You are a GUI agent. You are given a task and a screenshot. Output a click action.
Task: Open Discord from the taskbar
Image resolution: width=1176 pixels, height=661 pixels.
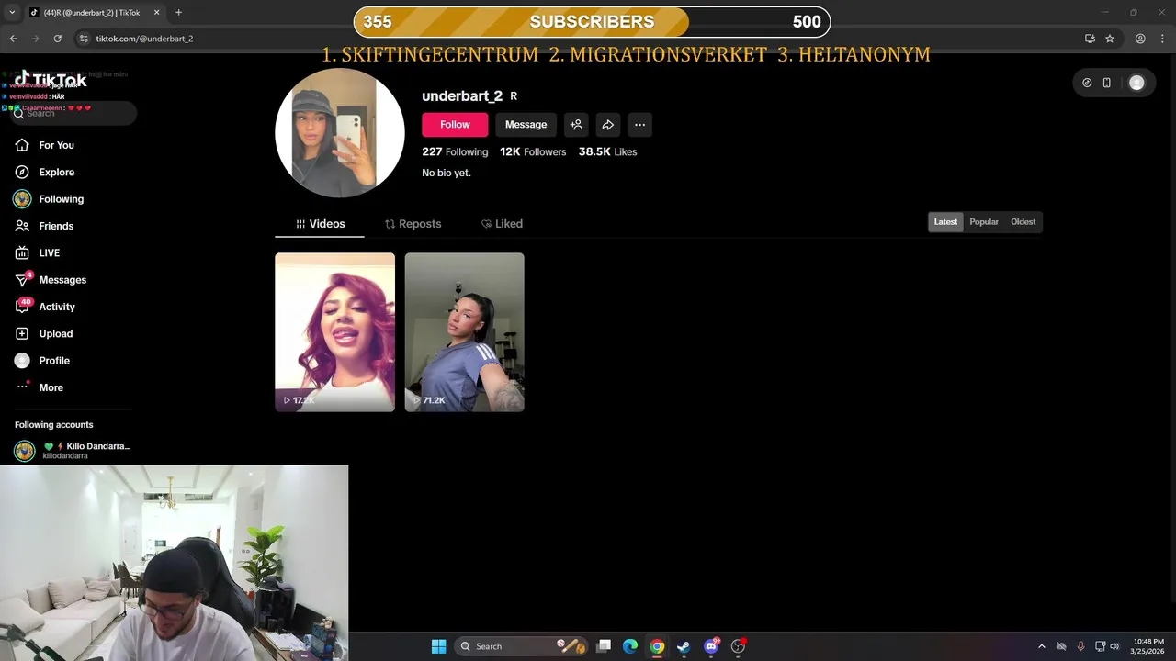711,646
